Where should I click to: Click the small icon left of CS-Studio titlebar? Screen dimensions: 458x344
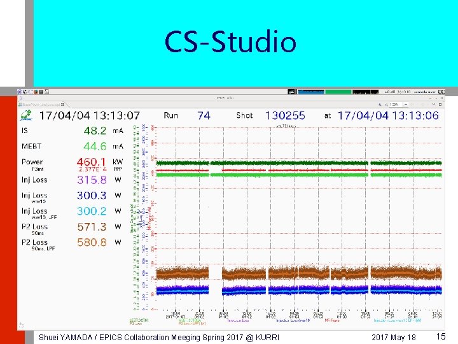pyautogui.click(x=21, y=98)
